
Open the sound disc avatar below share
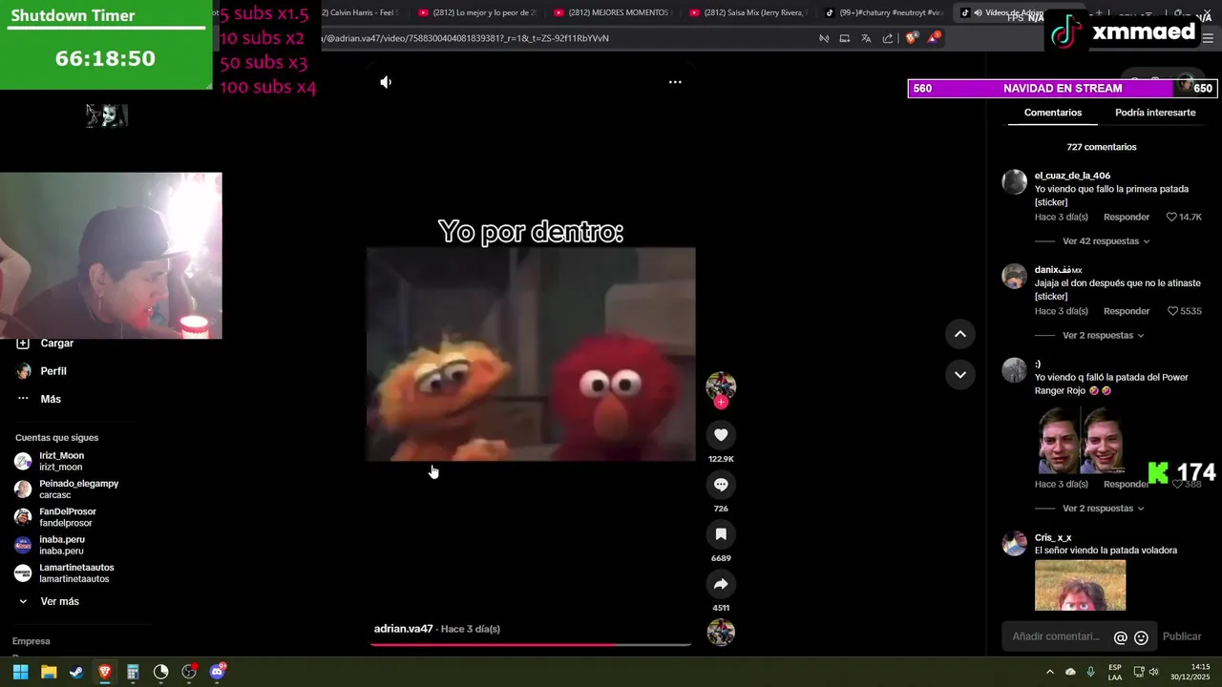[721, 633]
